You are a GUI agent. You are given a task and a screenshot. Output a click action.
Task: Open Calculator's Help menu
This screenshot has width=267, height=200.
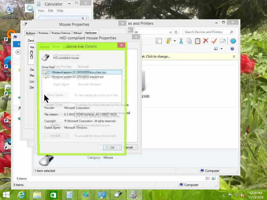[60, 10]
